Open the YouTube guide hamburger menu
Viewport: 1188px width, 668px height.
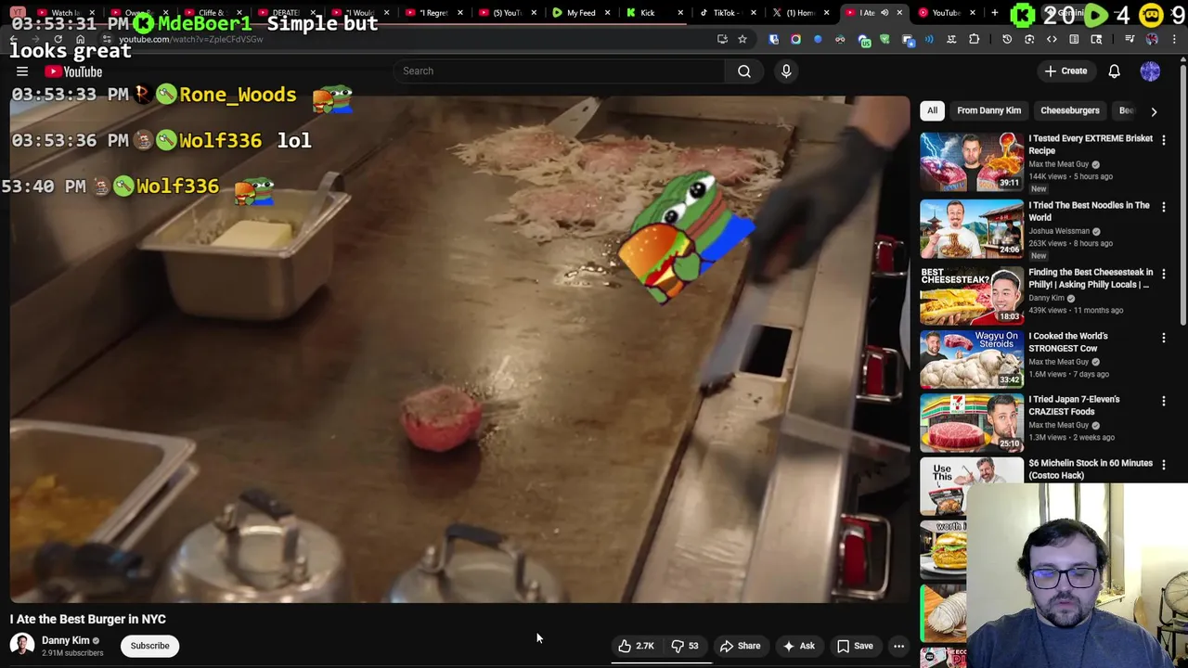point(22,71)
